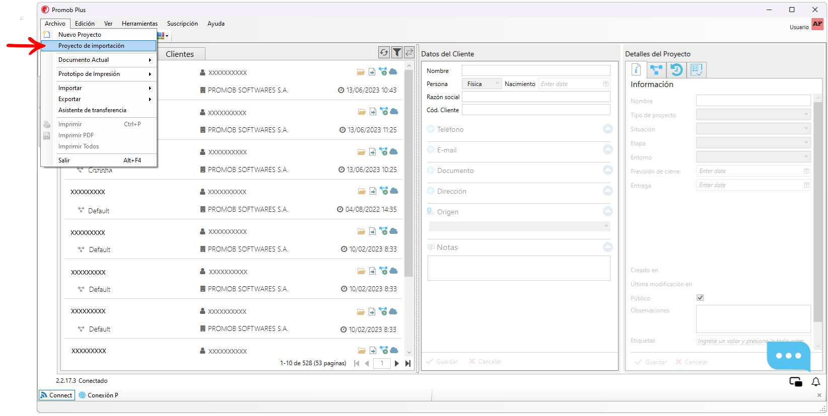Select Asistente de transferencia menu entry

click(99, 110)
